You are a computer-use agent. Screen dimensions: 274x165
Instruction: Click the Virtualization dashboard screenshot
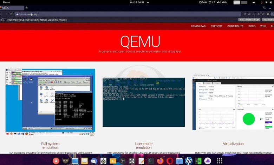[x=233, y=103]
